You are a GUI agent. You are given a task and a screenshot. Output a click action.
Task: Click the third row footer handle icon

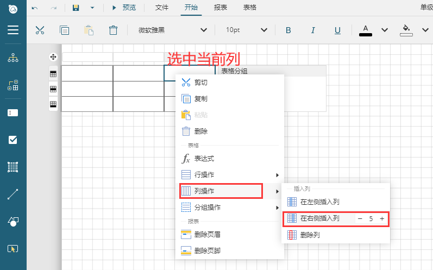pos(53,104)
